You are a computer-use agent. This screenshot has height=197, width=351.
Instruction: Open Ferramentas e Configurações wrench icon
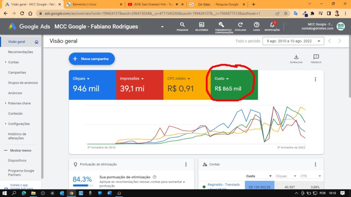coord(221,25)
